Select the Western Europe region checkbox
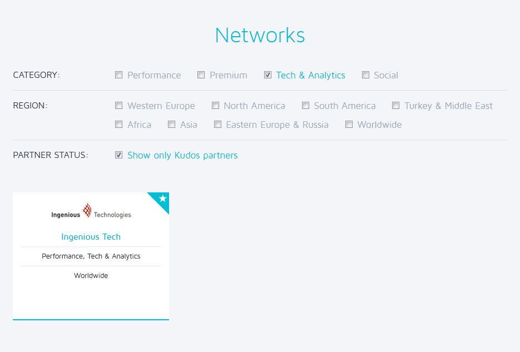 click(x=118, y=106)
